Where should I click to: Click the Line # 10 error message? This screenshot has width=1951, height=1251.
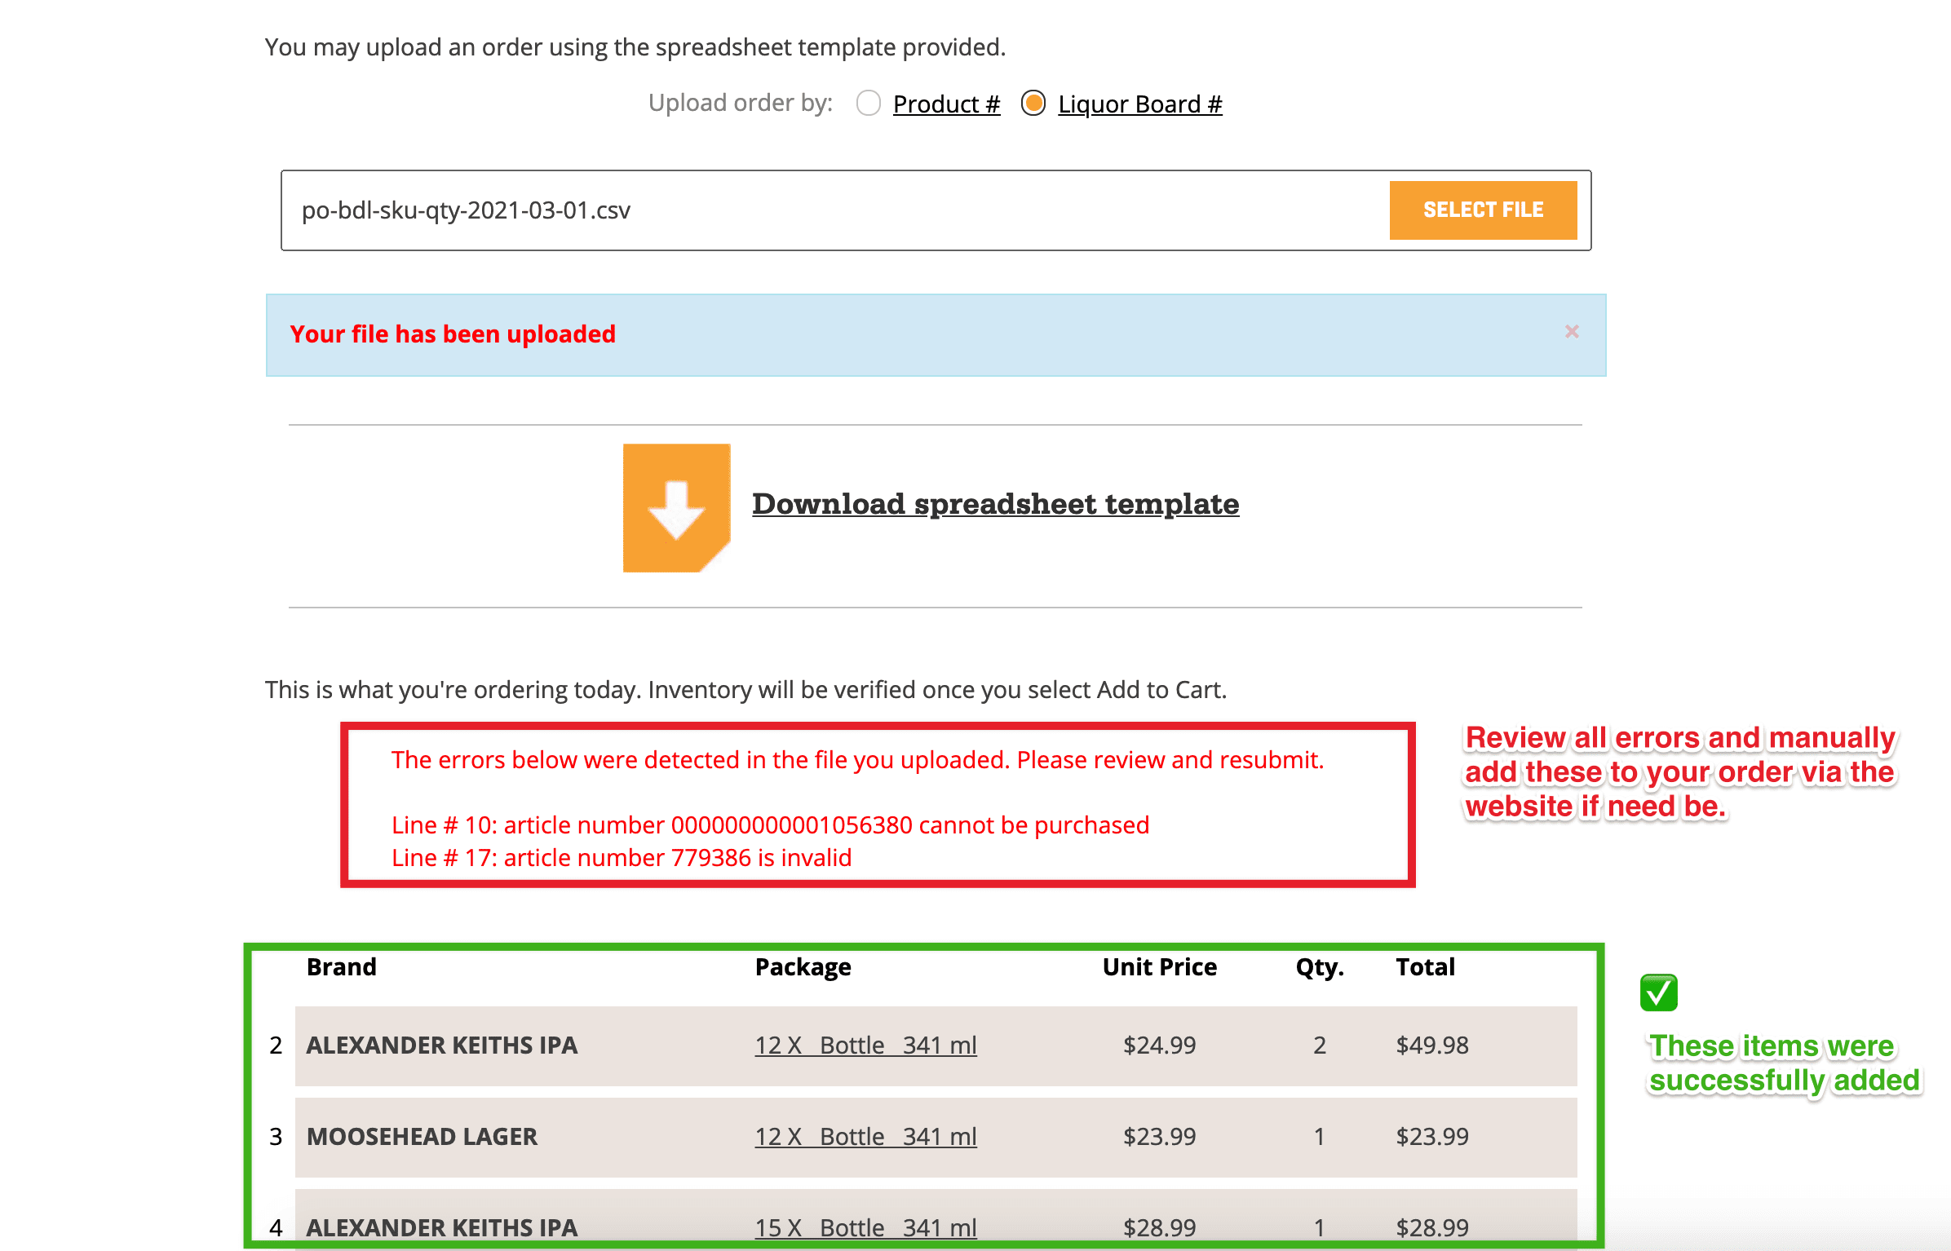click(770, 825)
